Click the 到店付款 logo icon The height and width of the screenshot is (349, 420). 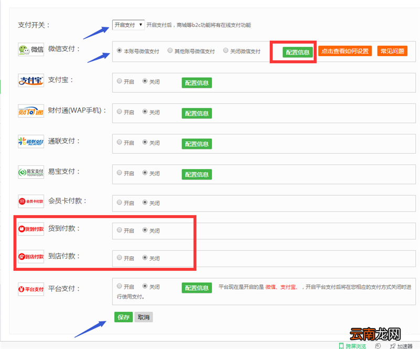[31, 257]
